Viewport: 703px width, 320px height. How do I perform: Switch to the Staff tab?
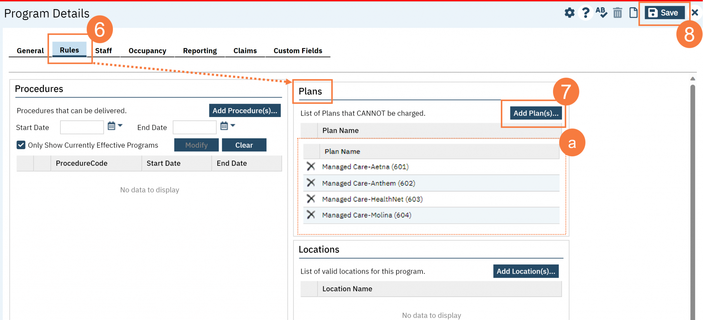point(104,50)
